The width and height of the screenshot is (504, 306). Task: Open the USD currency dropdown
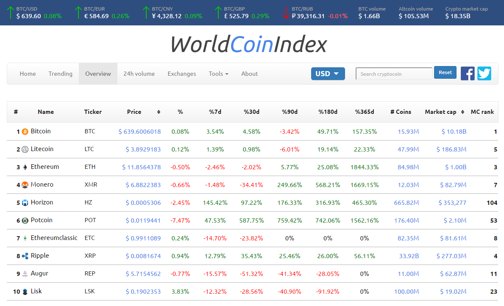pyautogui.click(x=328, y=73)
